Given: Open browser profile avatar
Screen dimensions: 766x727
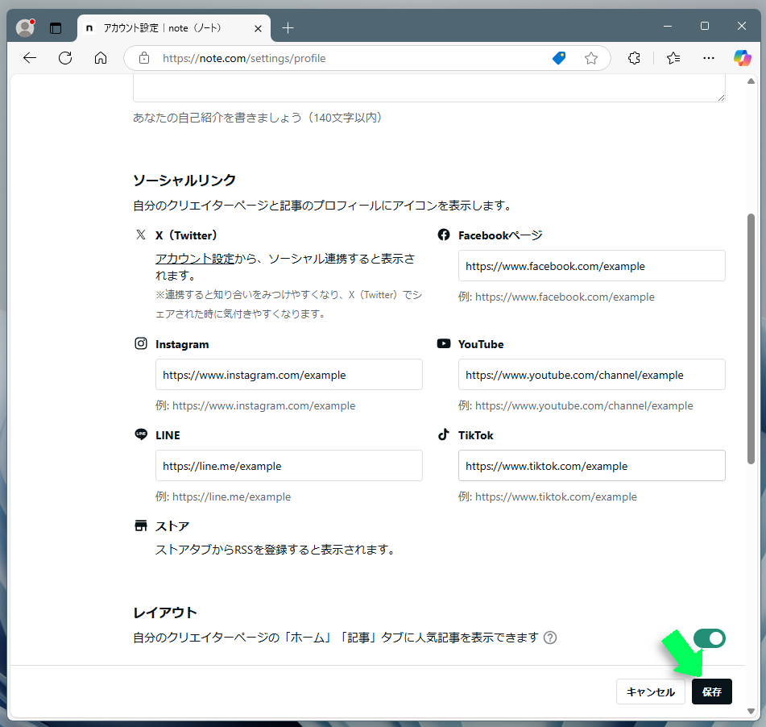Looking at the screenshot, I should pos(25,28).
